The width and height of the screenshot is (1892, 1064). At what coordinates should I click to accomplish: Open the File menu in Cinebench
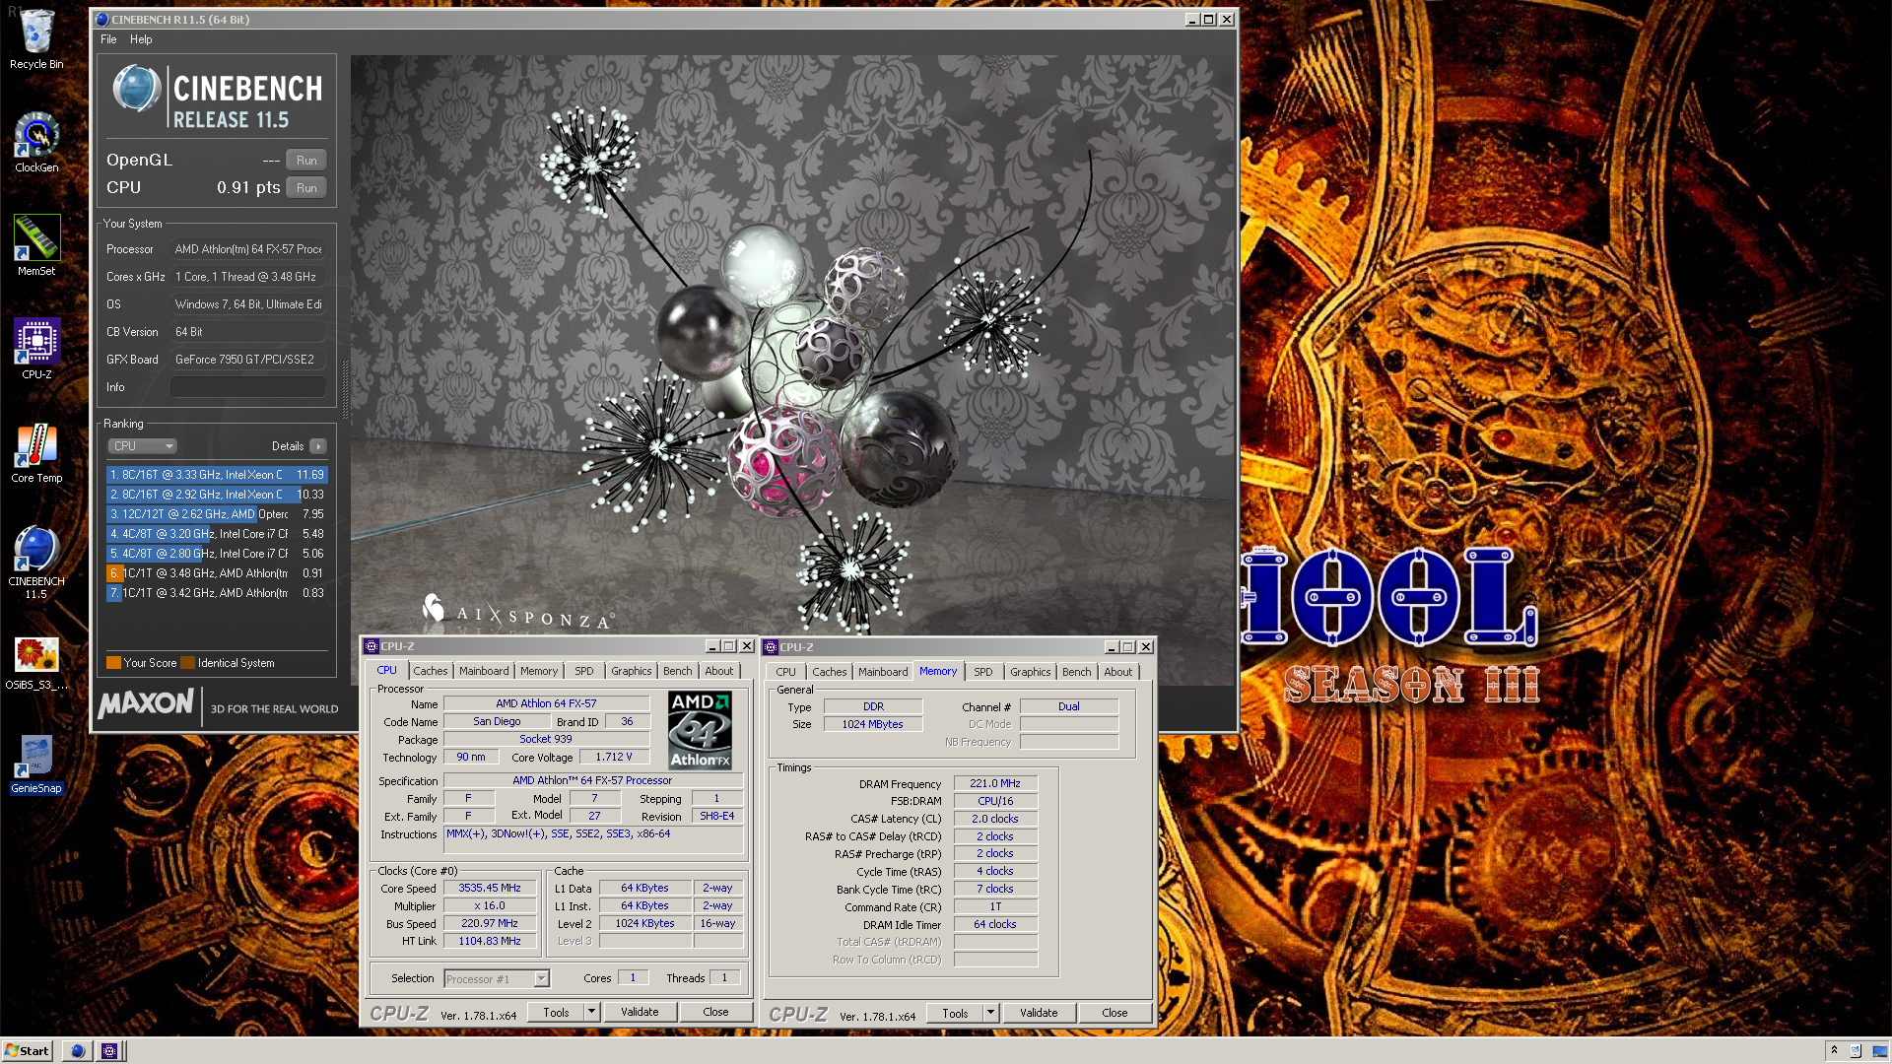click(108, 39)
